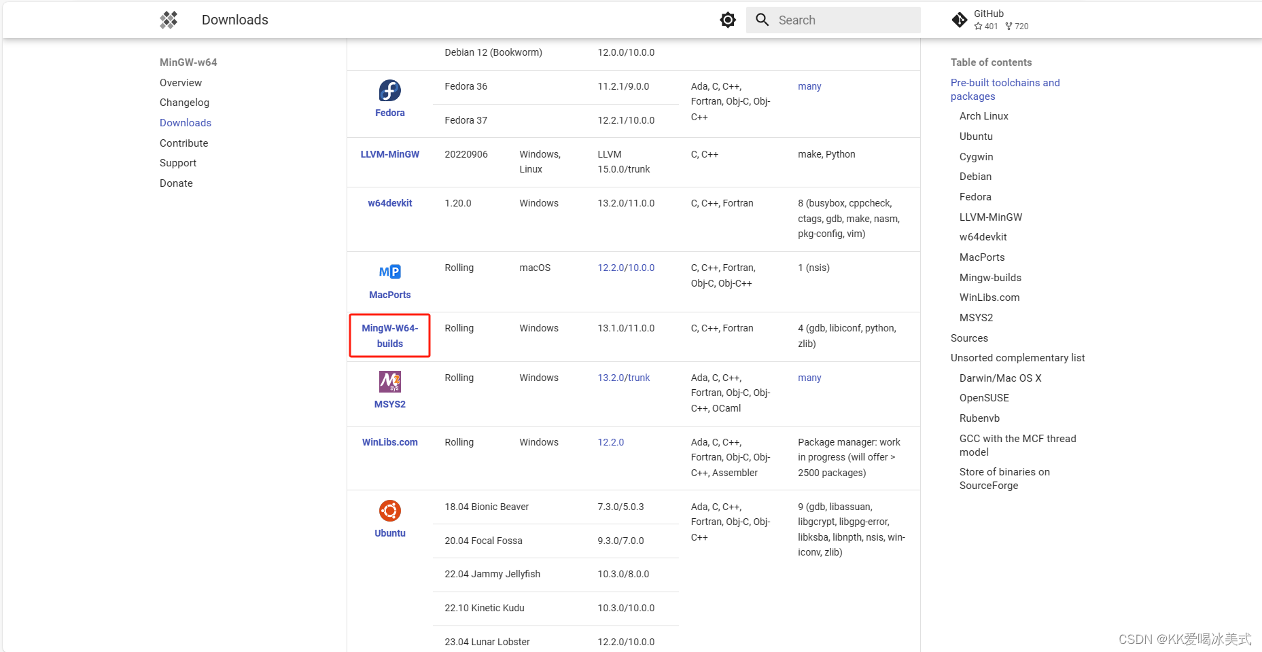The image size is (1262, 652).
Task: Click the Search input field
Action: [x=833, y=20]
